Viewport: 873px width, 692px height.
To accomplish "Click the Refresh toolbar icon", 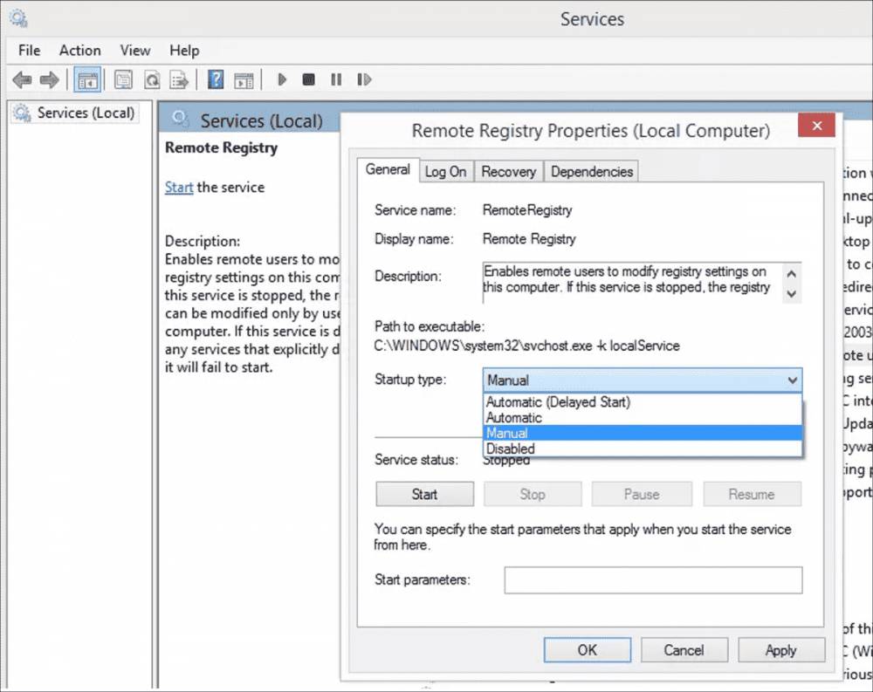I will [151, 79].
